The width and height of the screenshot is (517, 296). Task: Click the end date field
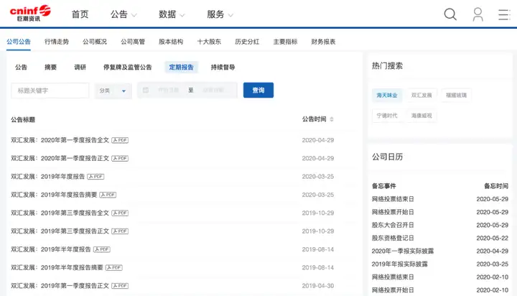tap(213, 90)
